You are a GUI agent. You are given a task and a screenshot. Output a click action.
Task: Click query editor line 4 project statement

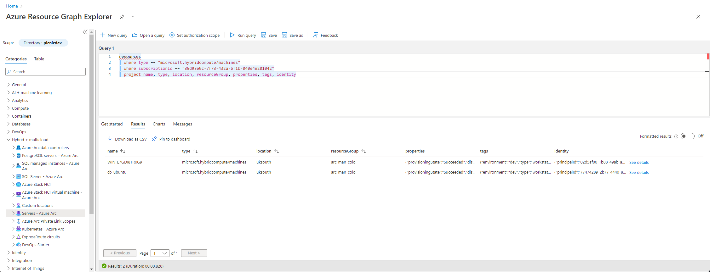click(208, 75)
